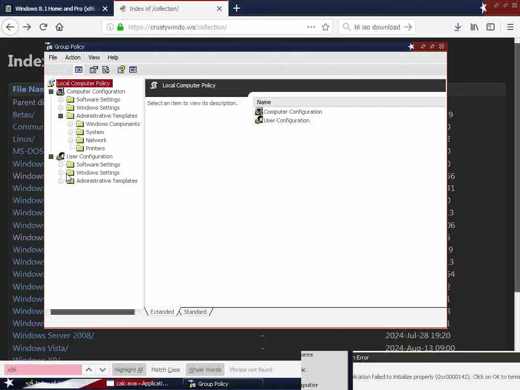The height and width of the screenshot is (390, 520).
Task: Click the Windows Components folder icon
Action: tap(80, 124)
